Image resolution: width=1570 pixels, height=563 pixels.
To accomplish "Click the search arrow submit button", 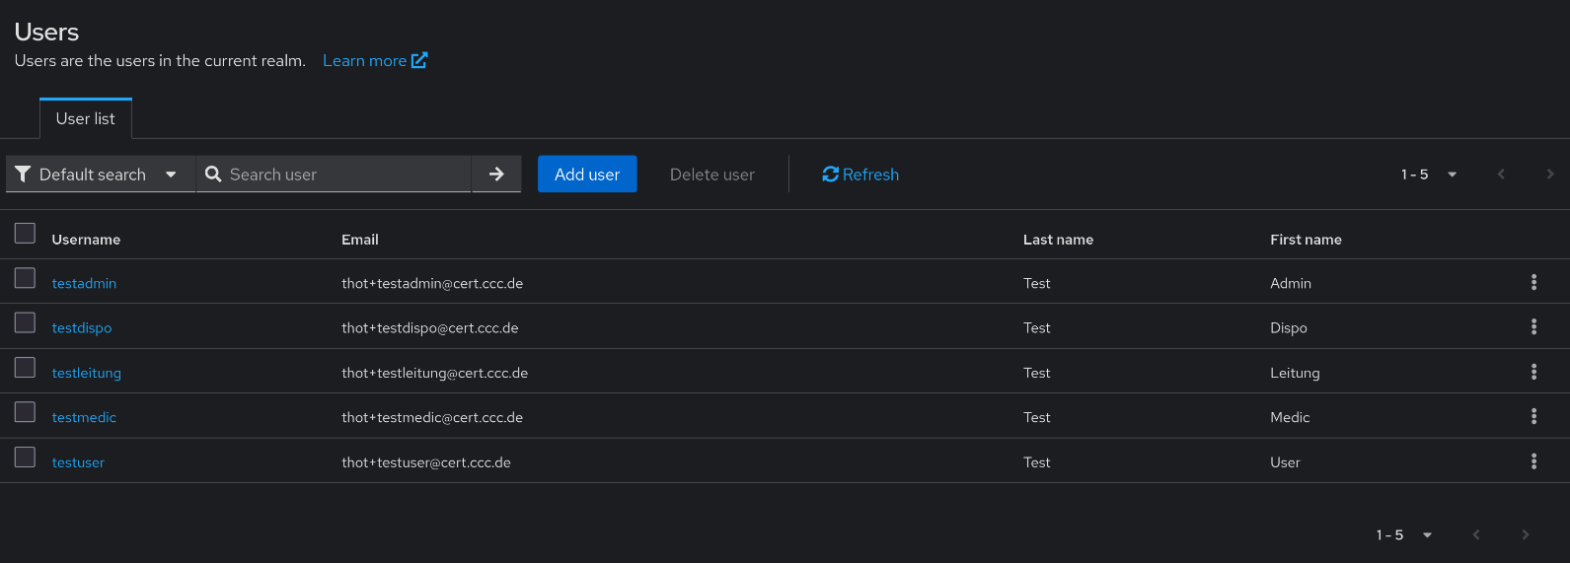I will [x=496, y=175].
